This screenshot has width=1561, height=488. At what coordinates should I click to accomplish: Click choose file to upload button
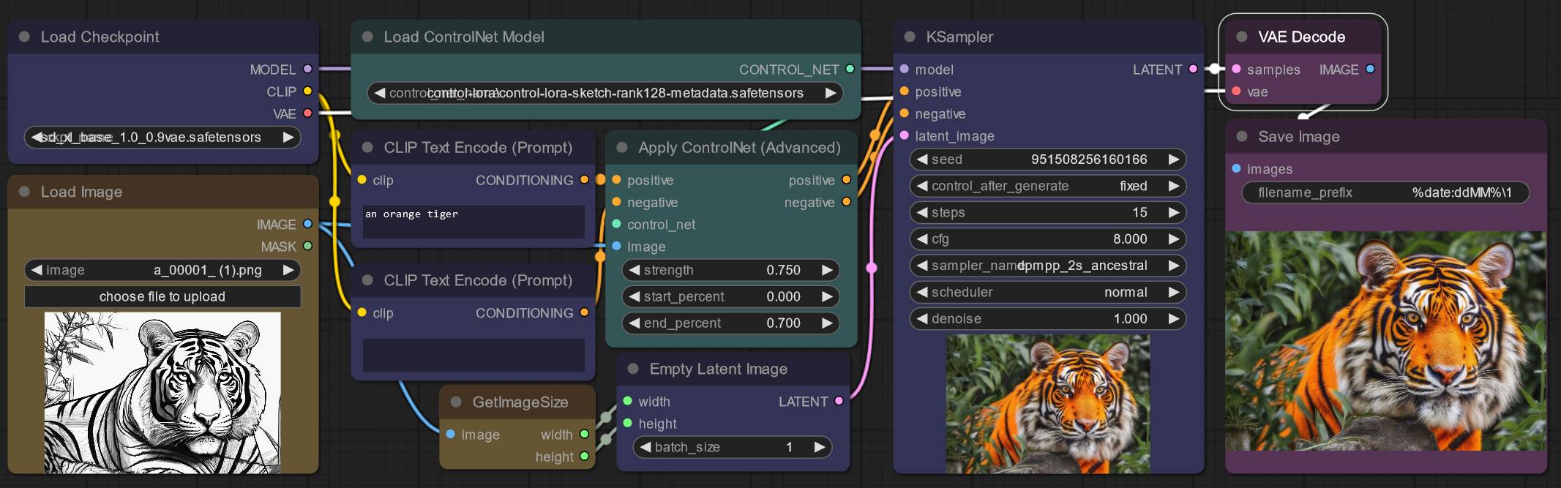[x=162, y=296]
